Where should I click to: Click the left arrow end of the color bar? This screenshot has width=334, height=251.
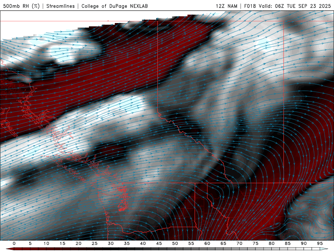click(10, 249)
